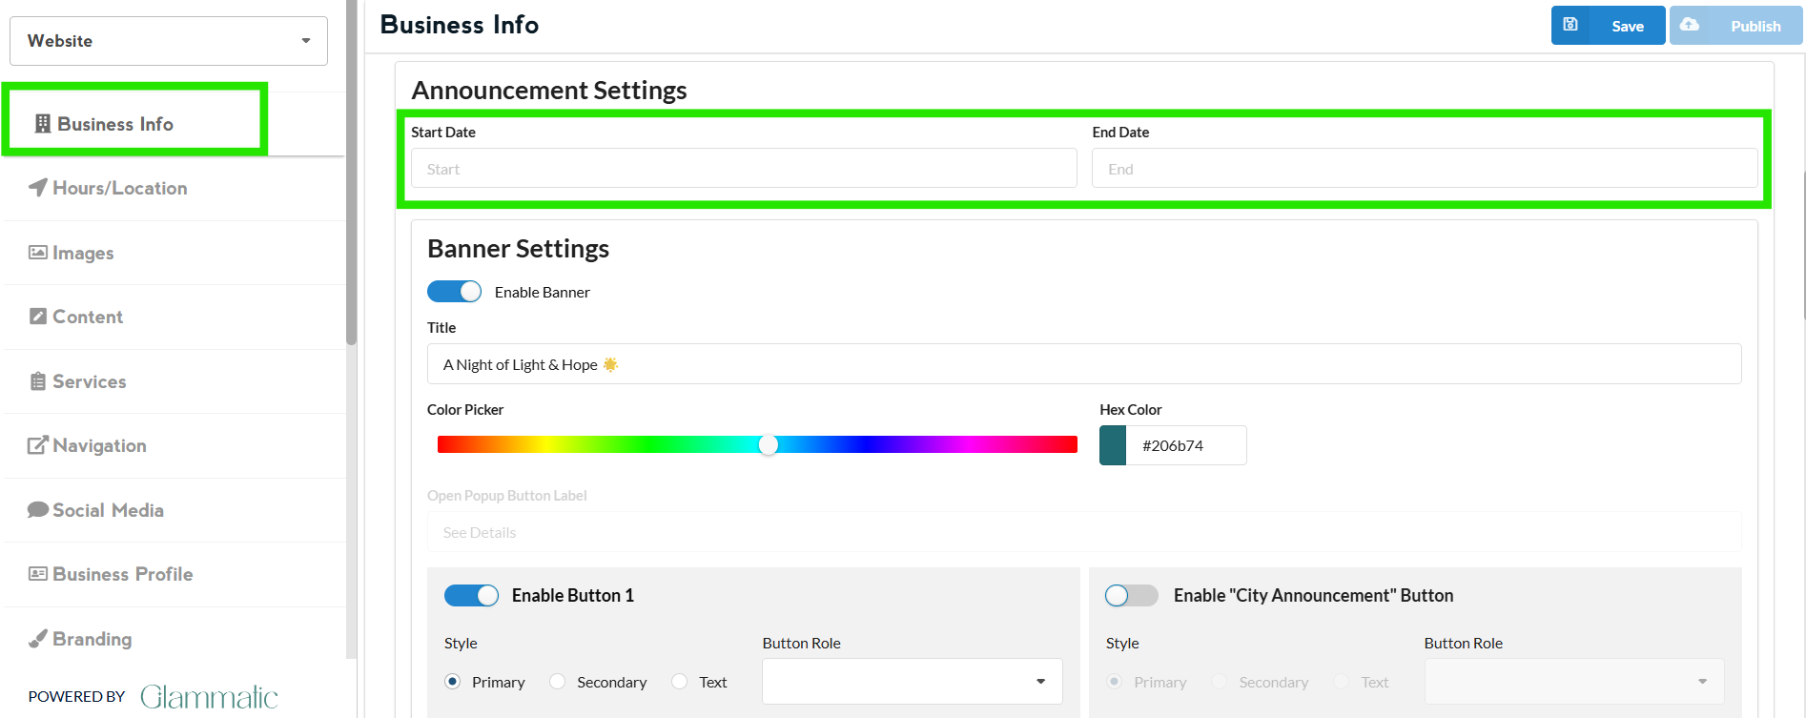
Task: Disable the Enable Banner toggle
Action: click(455, 292)
